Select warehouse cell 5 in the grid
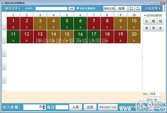 tap(67, 23)
